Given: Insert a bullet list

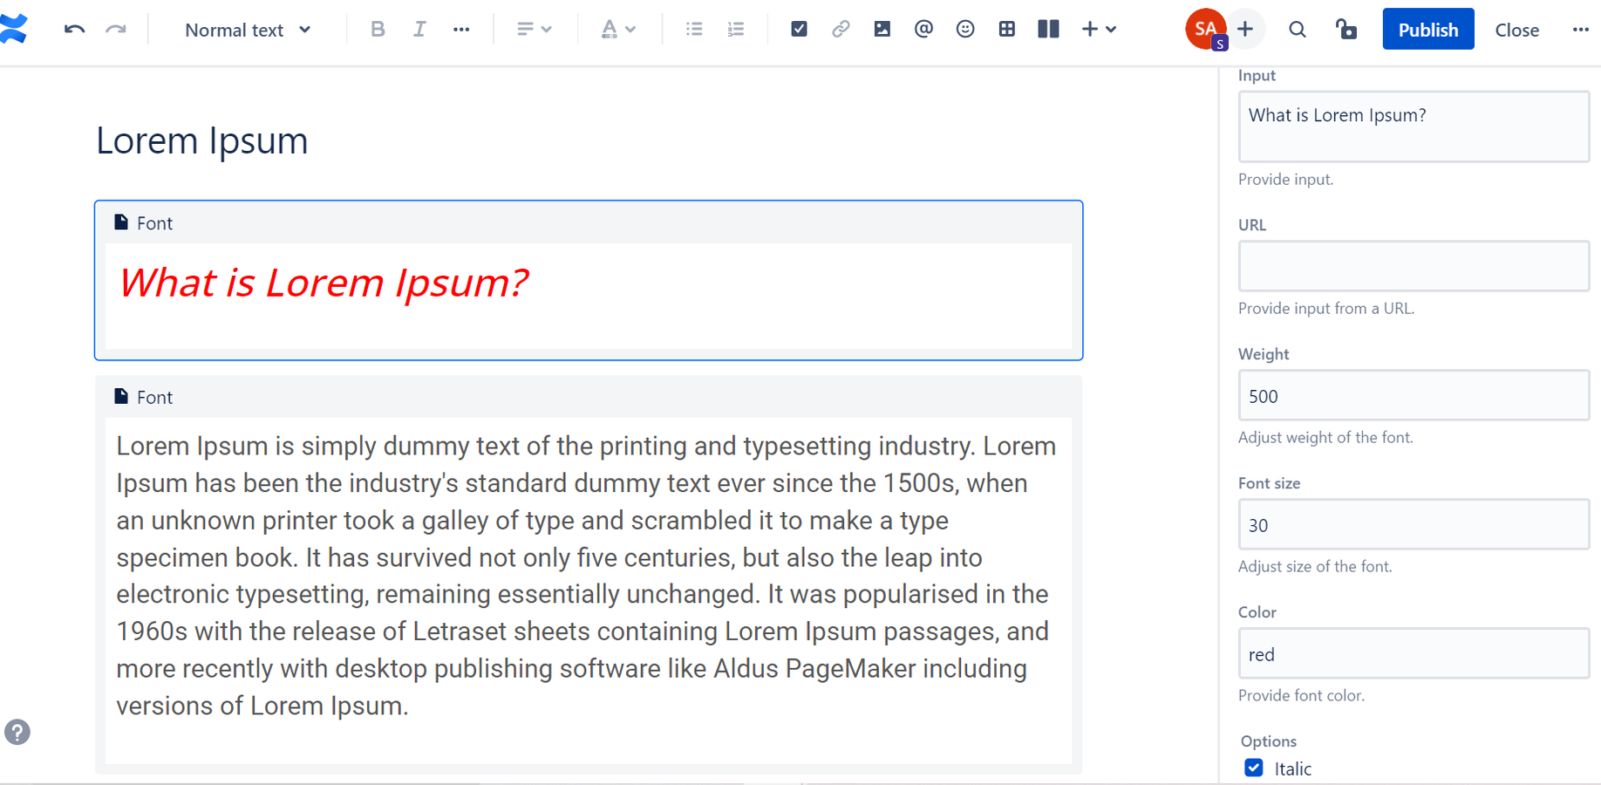Looking at the screenshot, I should (694, 29).
